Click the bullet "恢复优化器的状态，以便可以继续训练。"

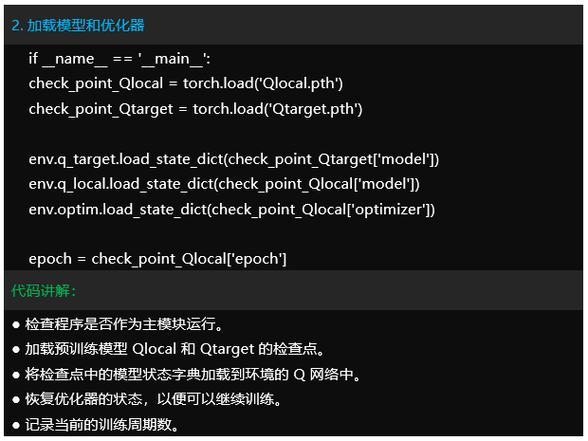158,398
